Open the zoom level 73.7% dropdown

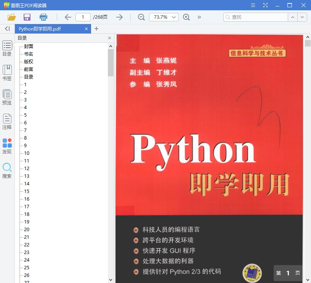[164, 17]
